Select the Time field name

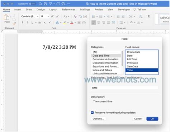click(142, 70)
